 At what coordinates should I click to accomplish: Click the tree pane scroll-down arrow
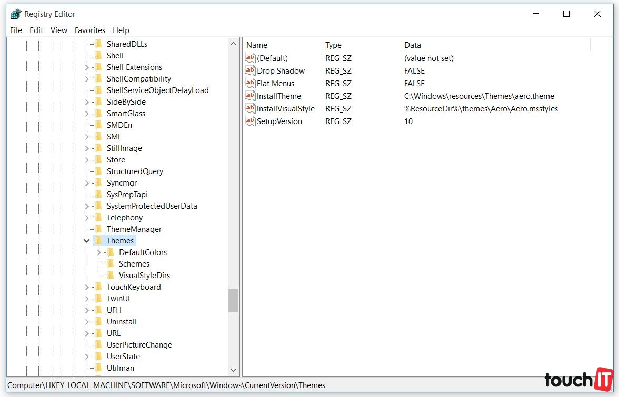pyautogui.click(x=234, y=371)
